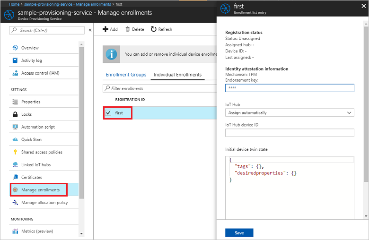The height and width of the screenshot is (240, 369).
Task: Click the right panel scroll down arrow
Action: [x=366, y=216]
